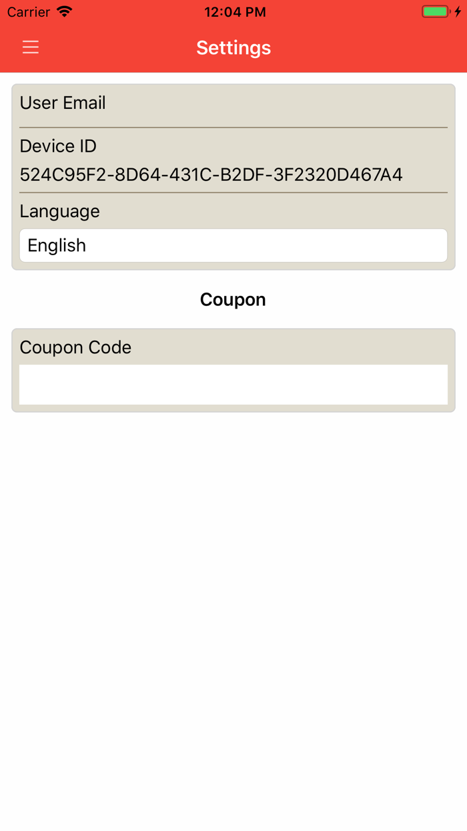Click the User Email row
The width and height of the screenshot is (467, 831).
pos(63,103)
